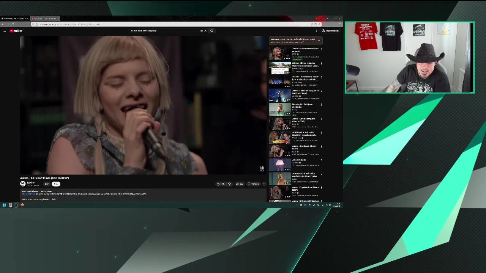Open options menu for Churchyard video
The image size is (486, 273).
click(x=321, y=146)
